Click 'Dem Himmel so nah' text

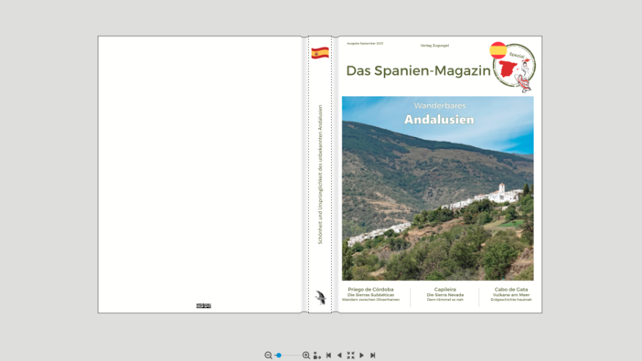point(445,300)
